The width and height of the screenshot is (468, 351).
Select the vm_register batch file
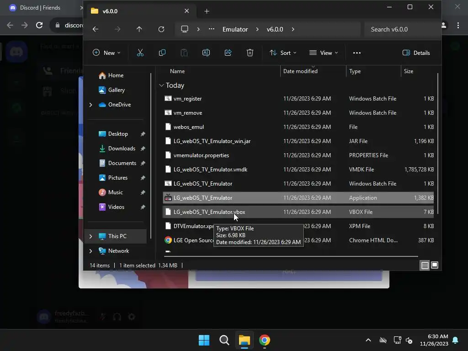tap(298, 99)
